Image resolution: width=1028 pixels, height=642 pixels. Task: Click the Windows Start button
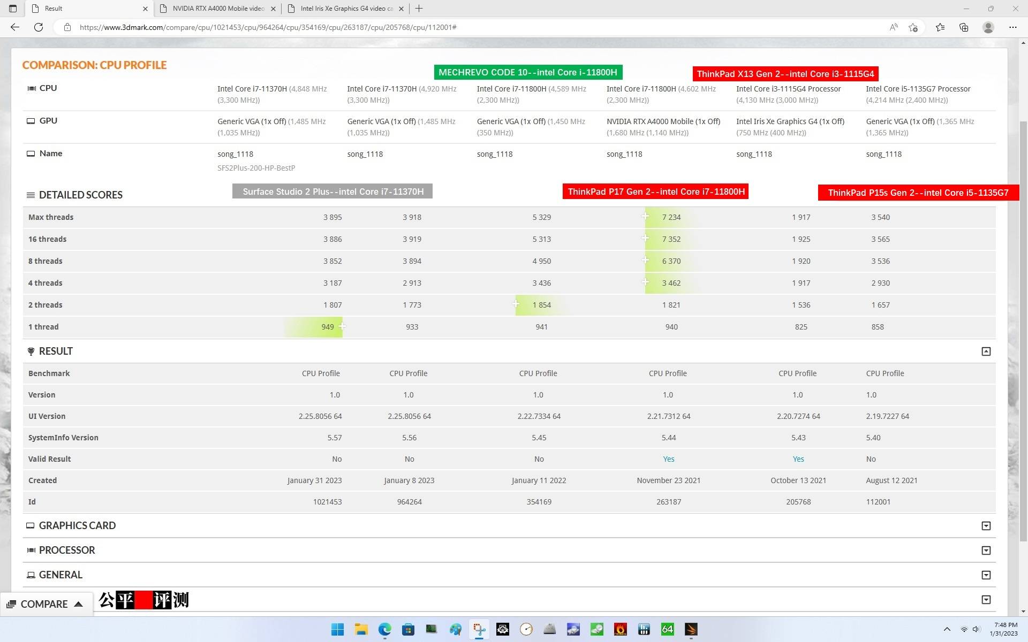point(337,629)
